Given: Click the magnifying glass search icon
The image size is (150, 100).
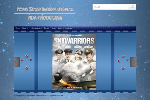Looking at the screenshot, I should coord(132,7).
